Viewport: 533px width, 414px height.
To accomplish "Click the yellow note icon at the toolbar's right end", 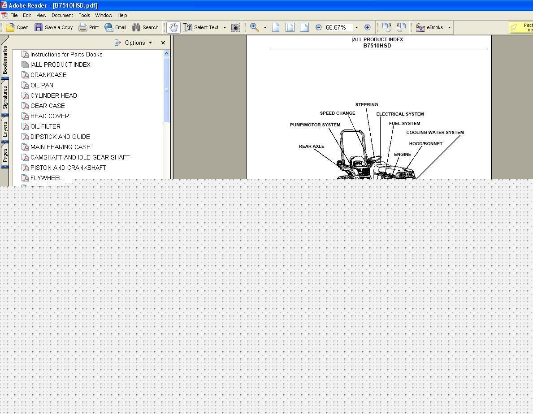I will (514, 27).
